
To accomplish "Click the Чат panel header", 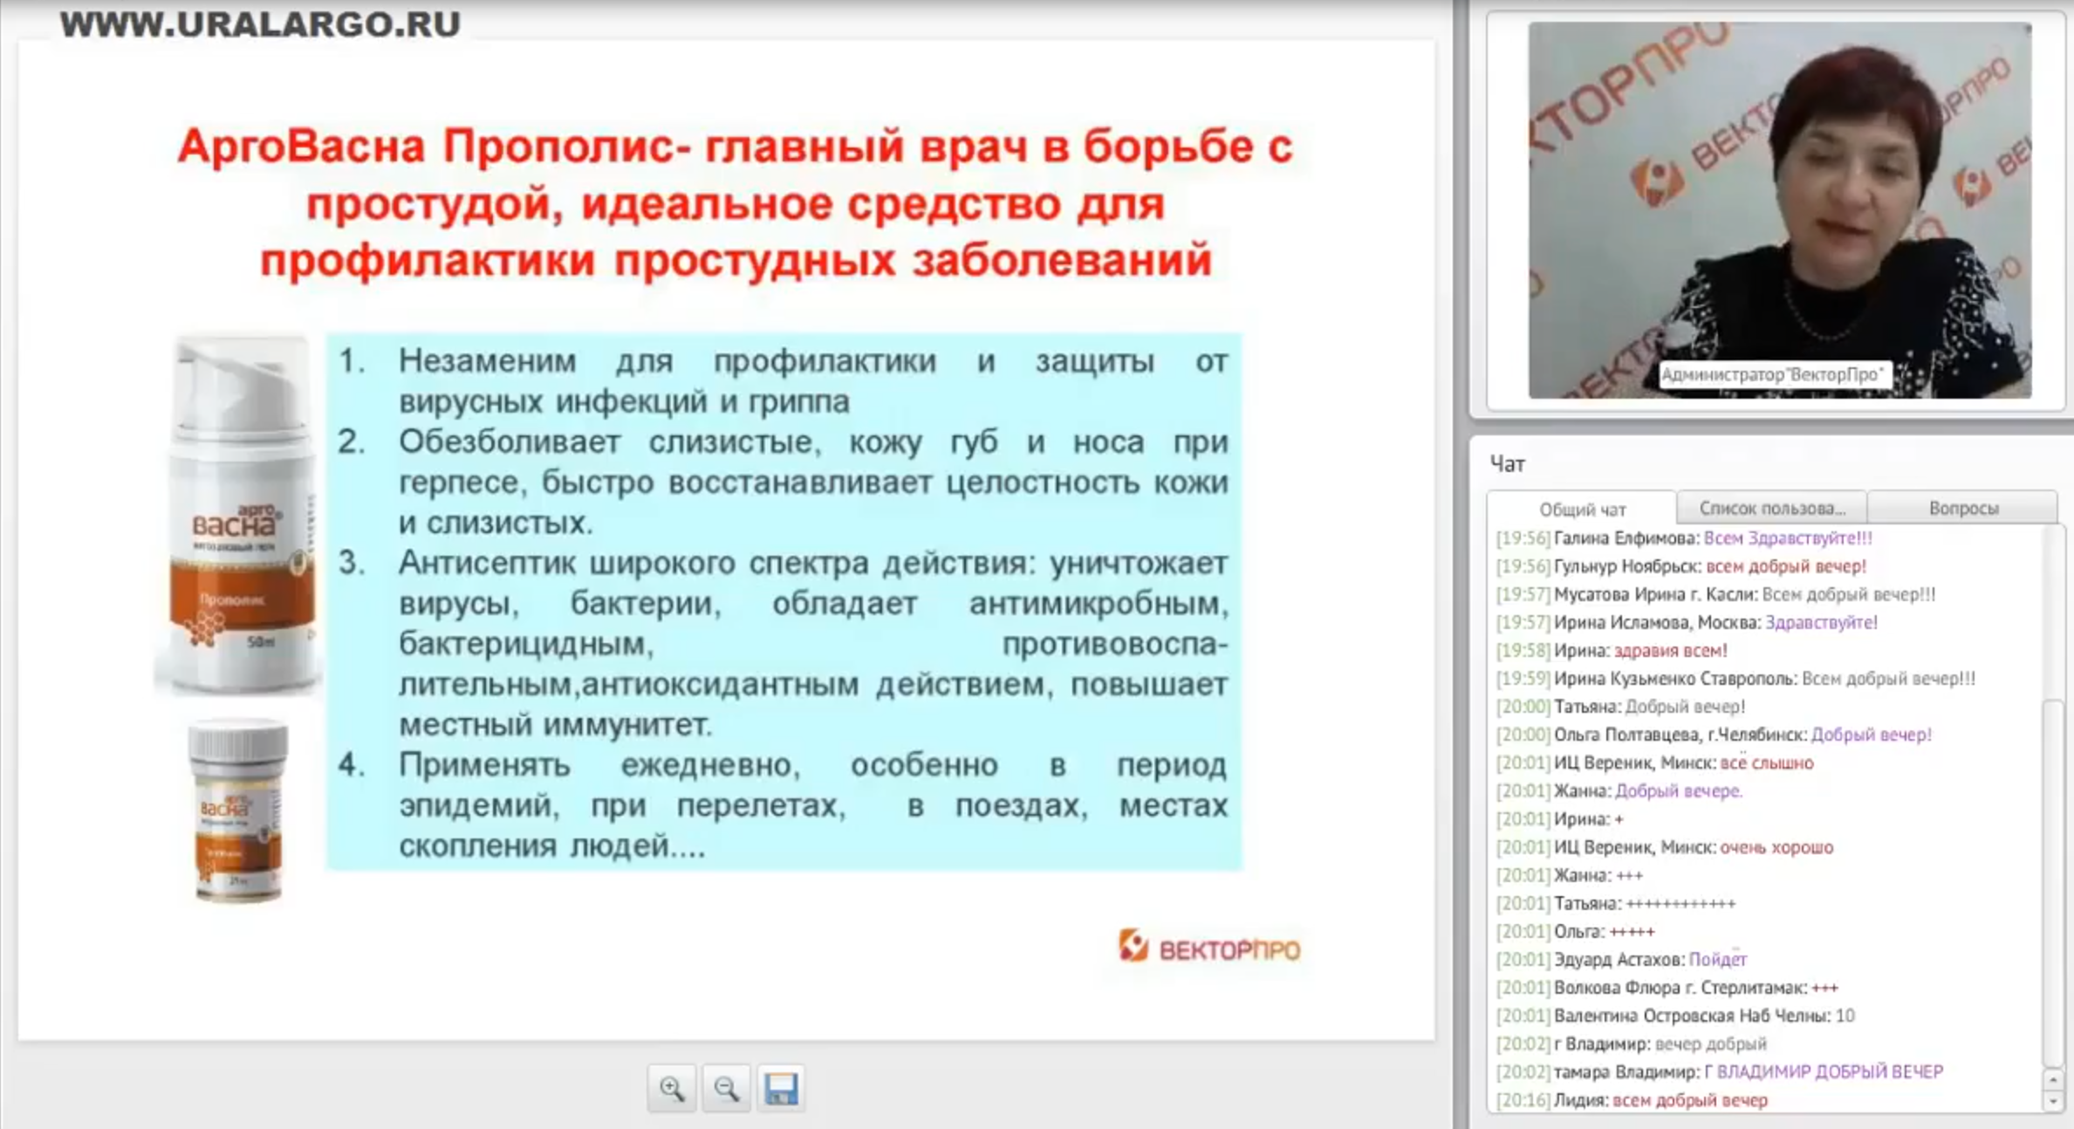I will pyautogui.click(x=1508, y=464).
